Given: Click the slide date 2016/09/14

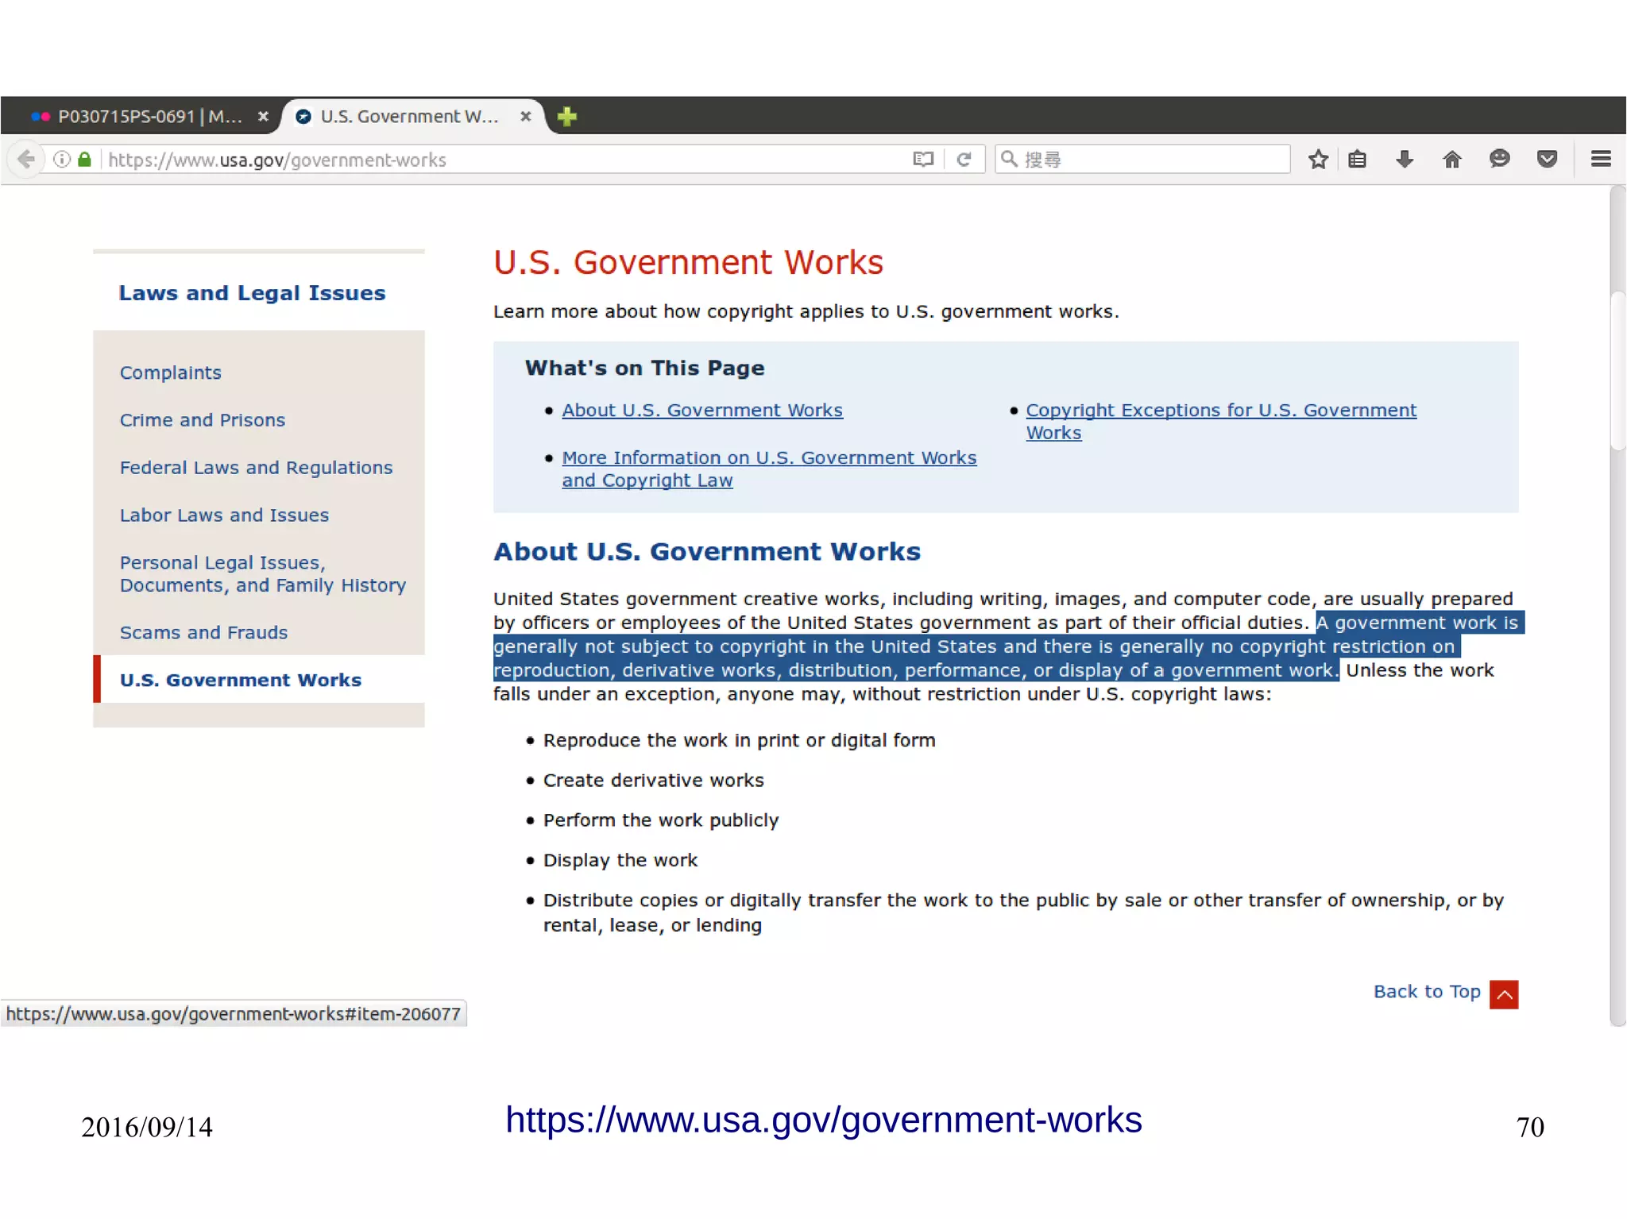Looking at the screenshot, I should (147, 1127).
